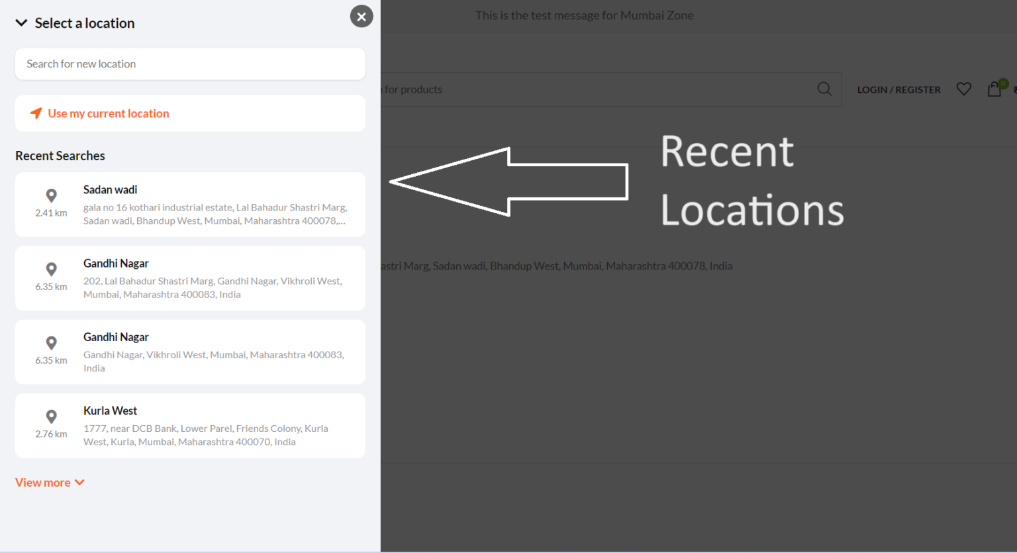Click the search magnifier icon in product search bar
1017x553 pixels.
[824, 89]
